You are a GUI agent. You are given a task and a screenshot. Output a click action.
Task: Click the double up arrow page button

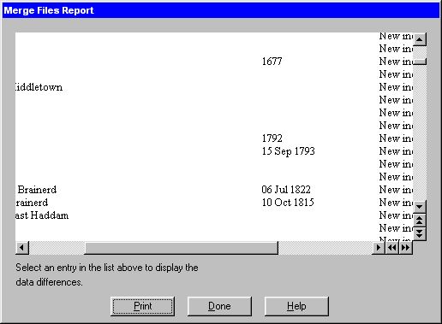coord(420,221)
